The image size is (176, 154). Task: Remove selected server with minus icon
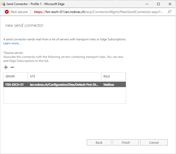(x=12, y=67)
